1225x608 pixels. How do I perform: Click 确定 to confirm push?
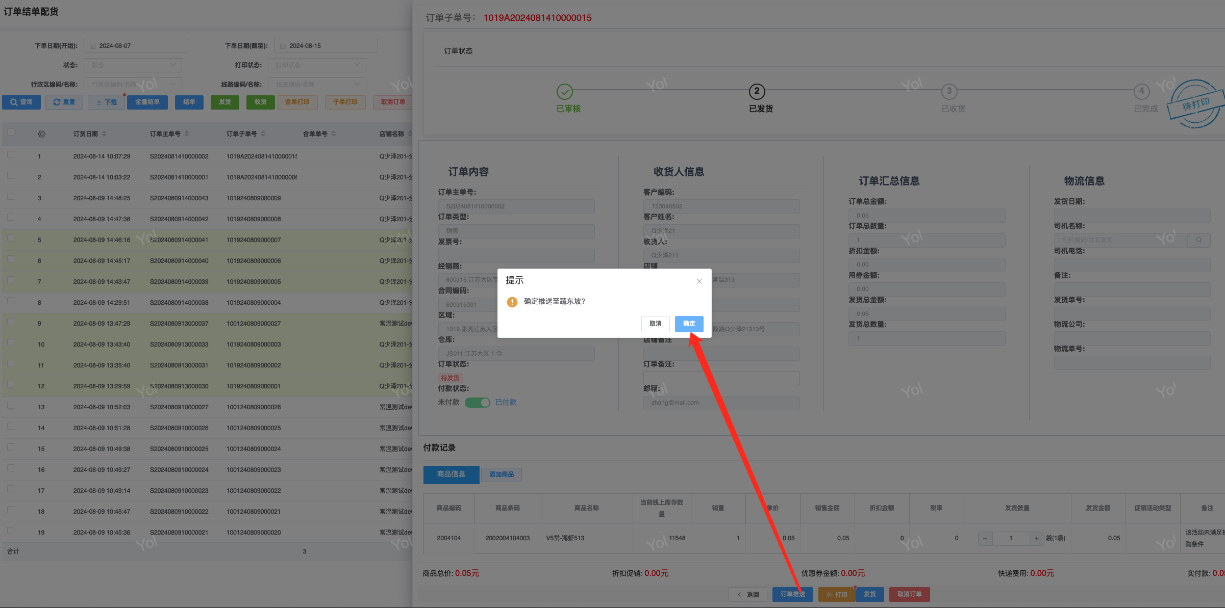pyautogui.click(x=689, y=324)
